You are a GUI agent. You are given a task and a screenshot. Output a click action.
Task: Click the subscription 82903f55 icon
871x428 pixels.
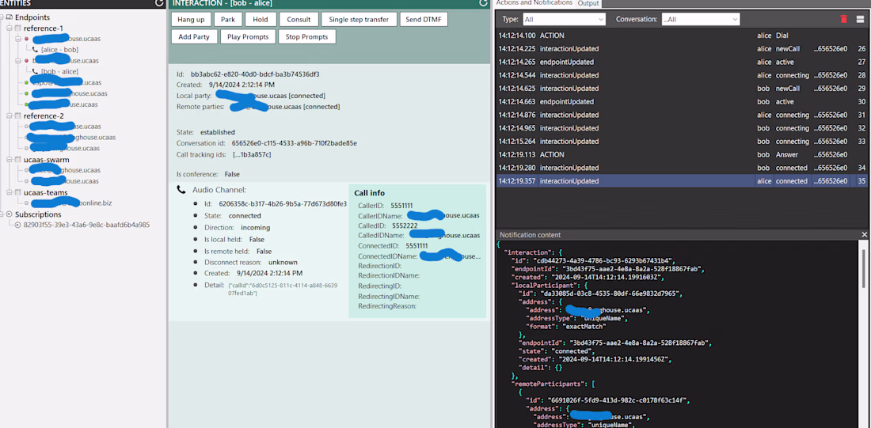coord(18,225)
